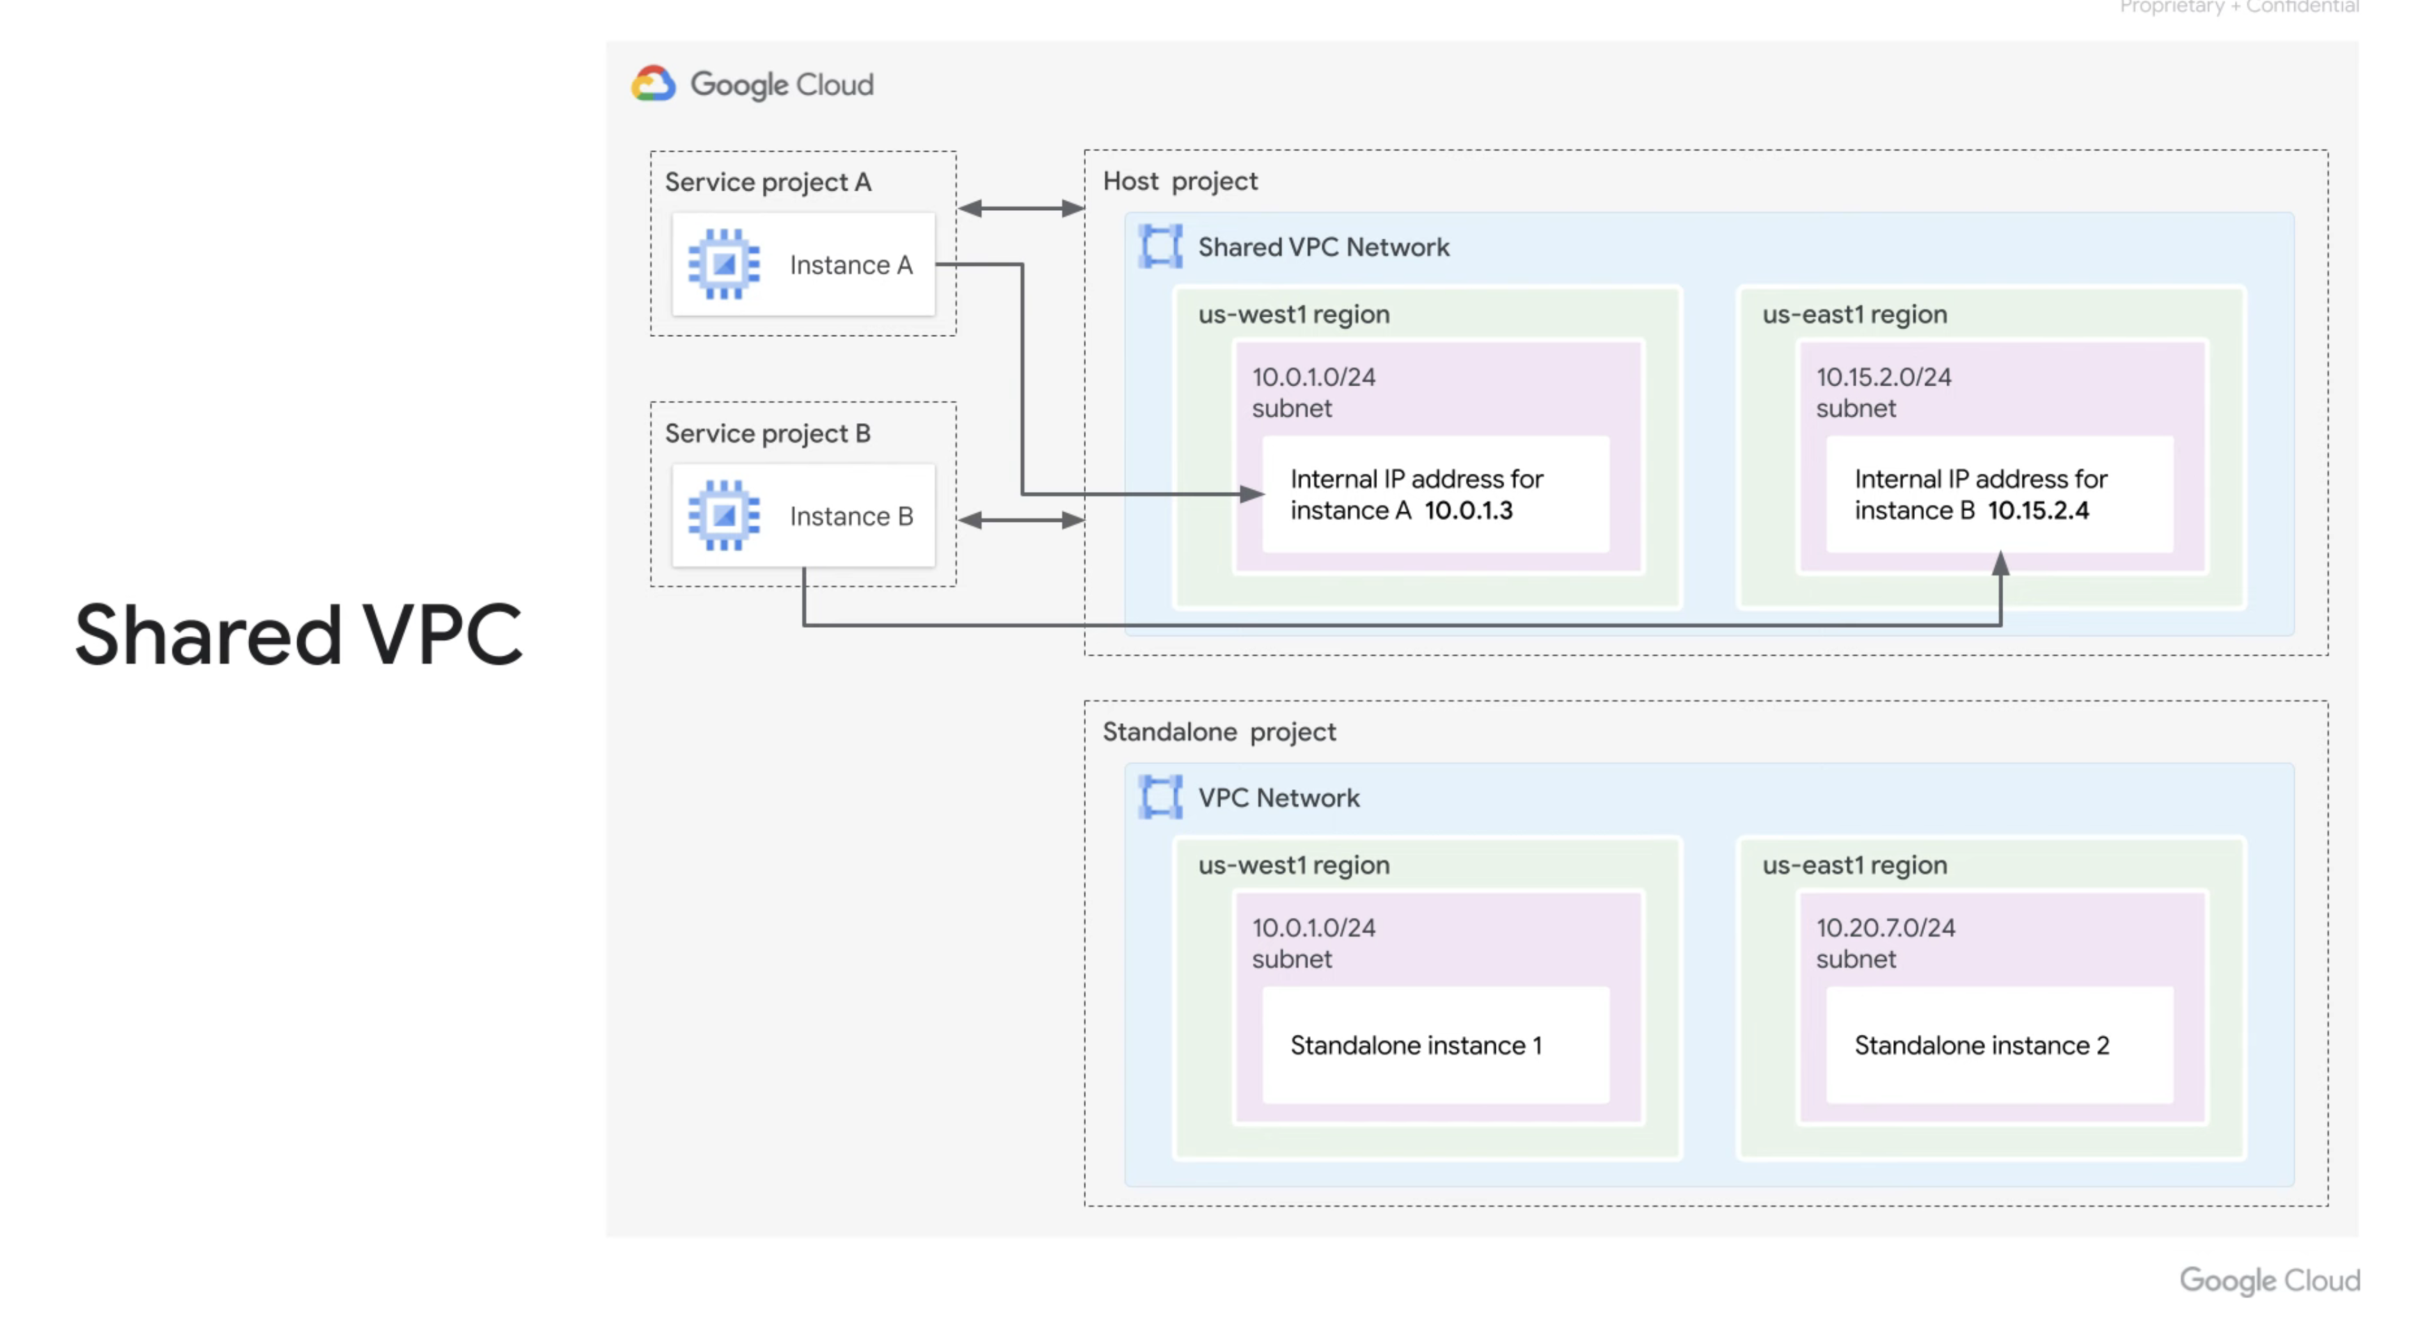Click the arrow between Service project A and Host
The width and height of the screenshot is (2418, 1325).
[x=1020, y=208]
